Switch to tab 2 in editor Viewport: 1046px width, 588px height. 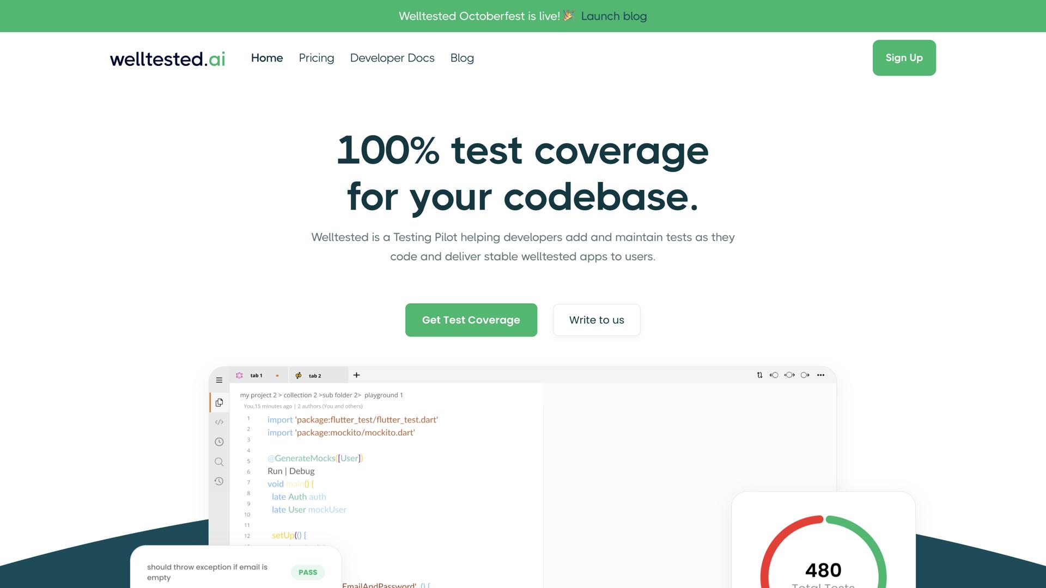pyautogui.click(x=315, y=376)
